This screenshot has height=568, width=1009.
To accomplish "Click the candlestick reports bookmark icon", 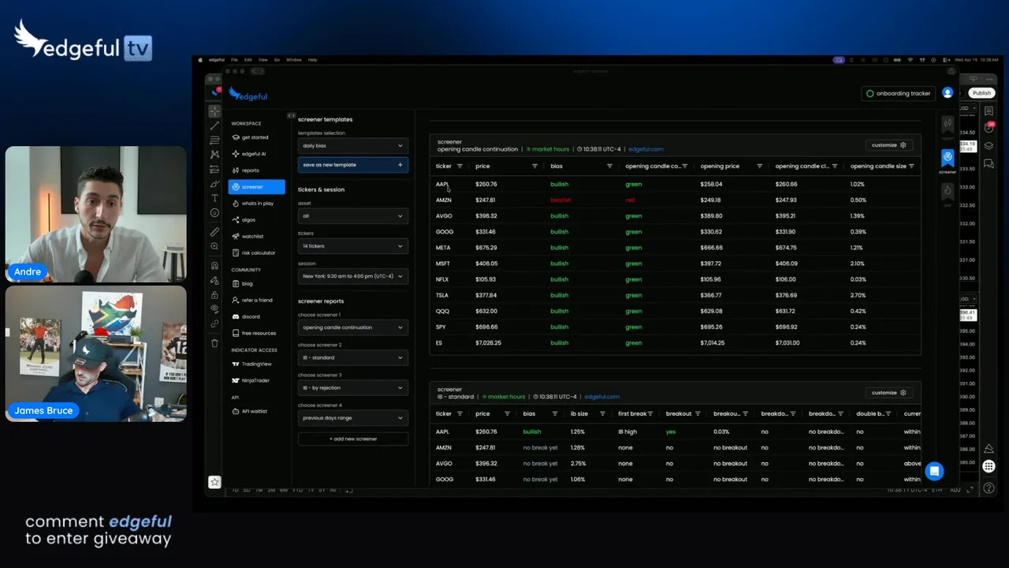I will point(948,125).
